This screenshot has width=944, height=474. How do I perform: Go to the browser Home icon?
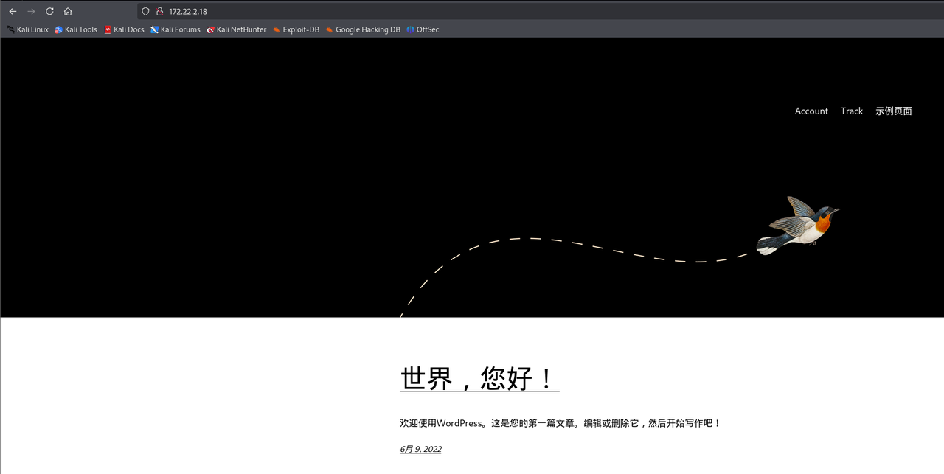point(68,11)
